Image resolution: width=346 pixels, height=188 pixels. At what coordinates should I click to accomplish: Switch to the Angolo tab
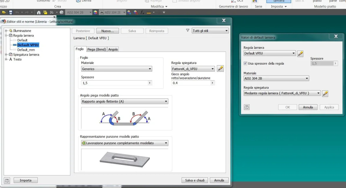[x=113, y=49]
